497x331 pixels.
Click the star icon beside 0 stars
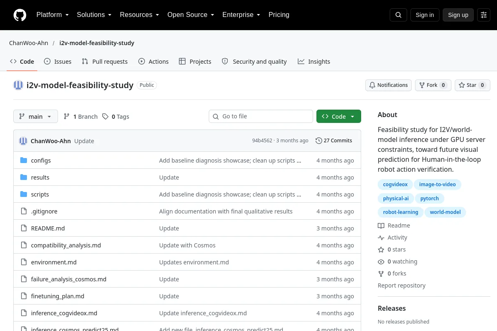[381, 249]
